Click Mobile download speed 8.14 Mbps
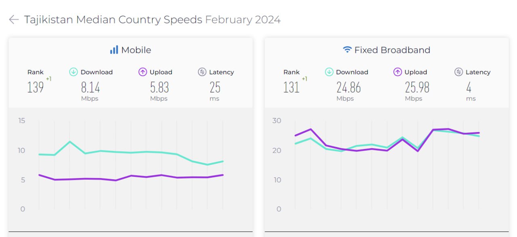This screenshot has height=237, width=517. pyautogui.click(x=90, y=87)
